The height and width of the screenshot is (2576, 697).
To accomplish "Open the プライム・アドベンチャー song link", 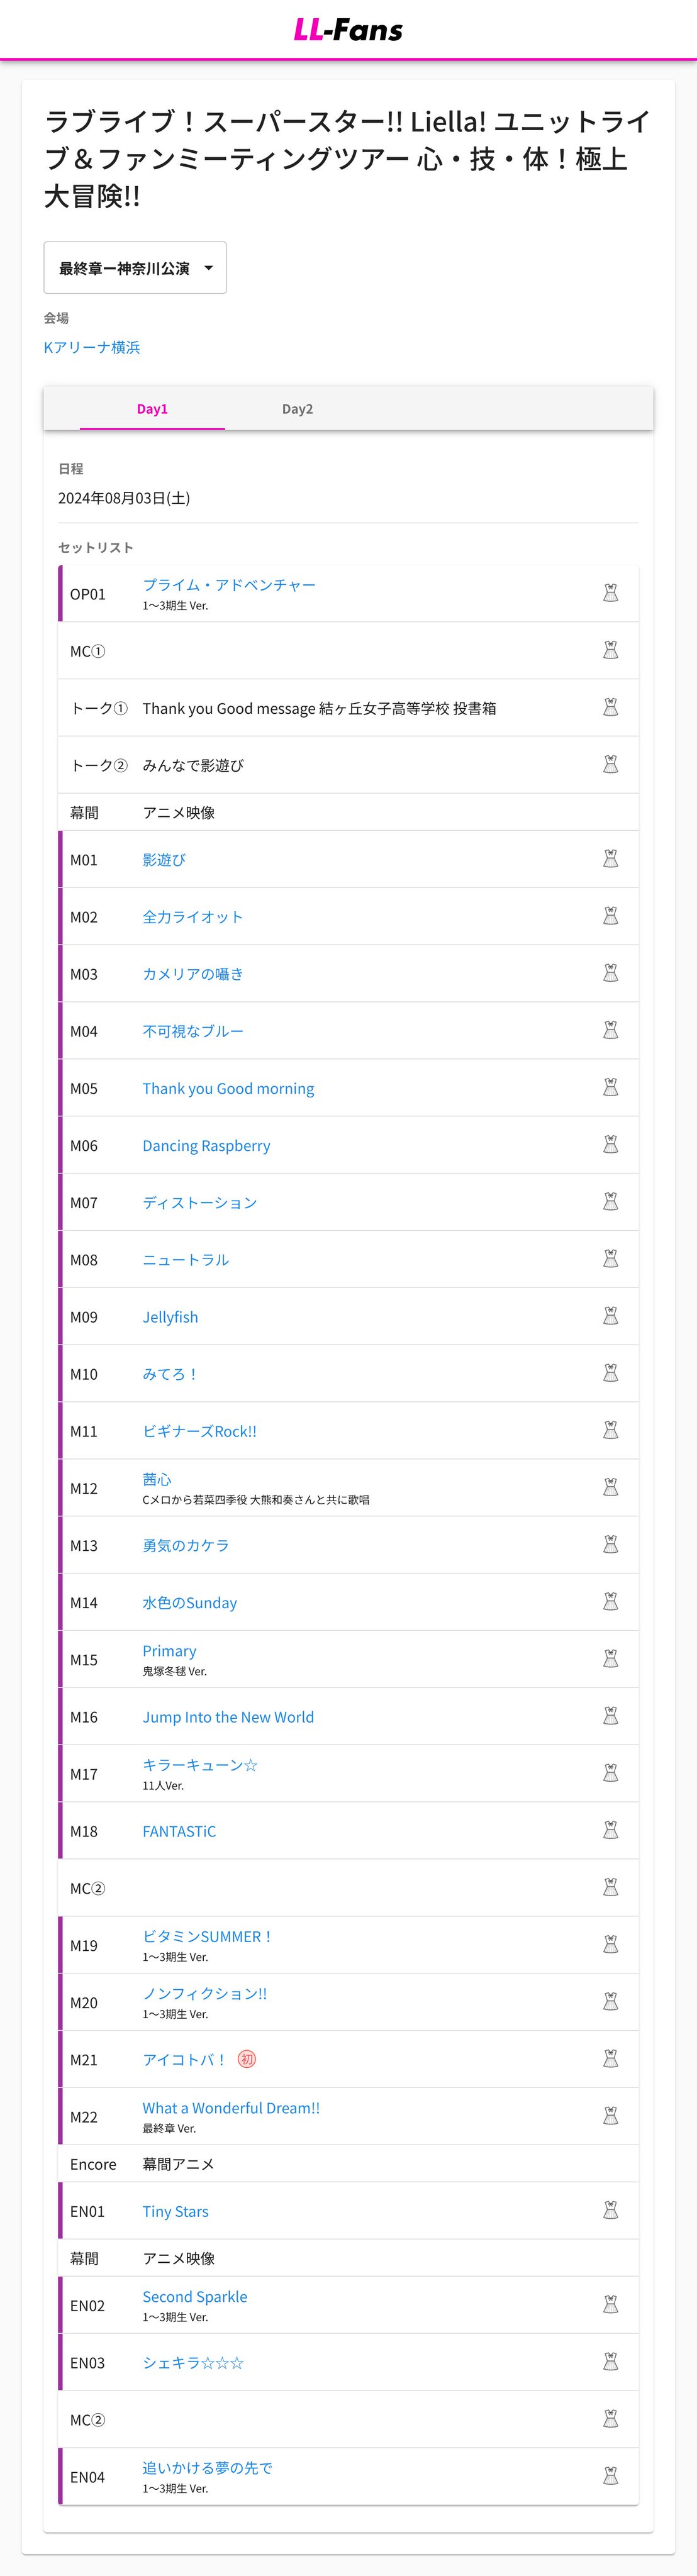I will point(229,584).
